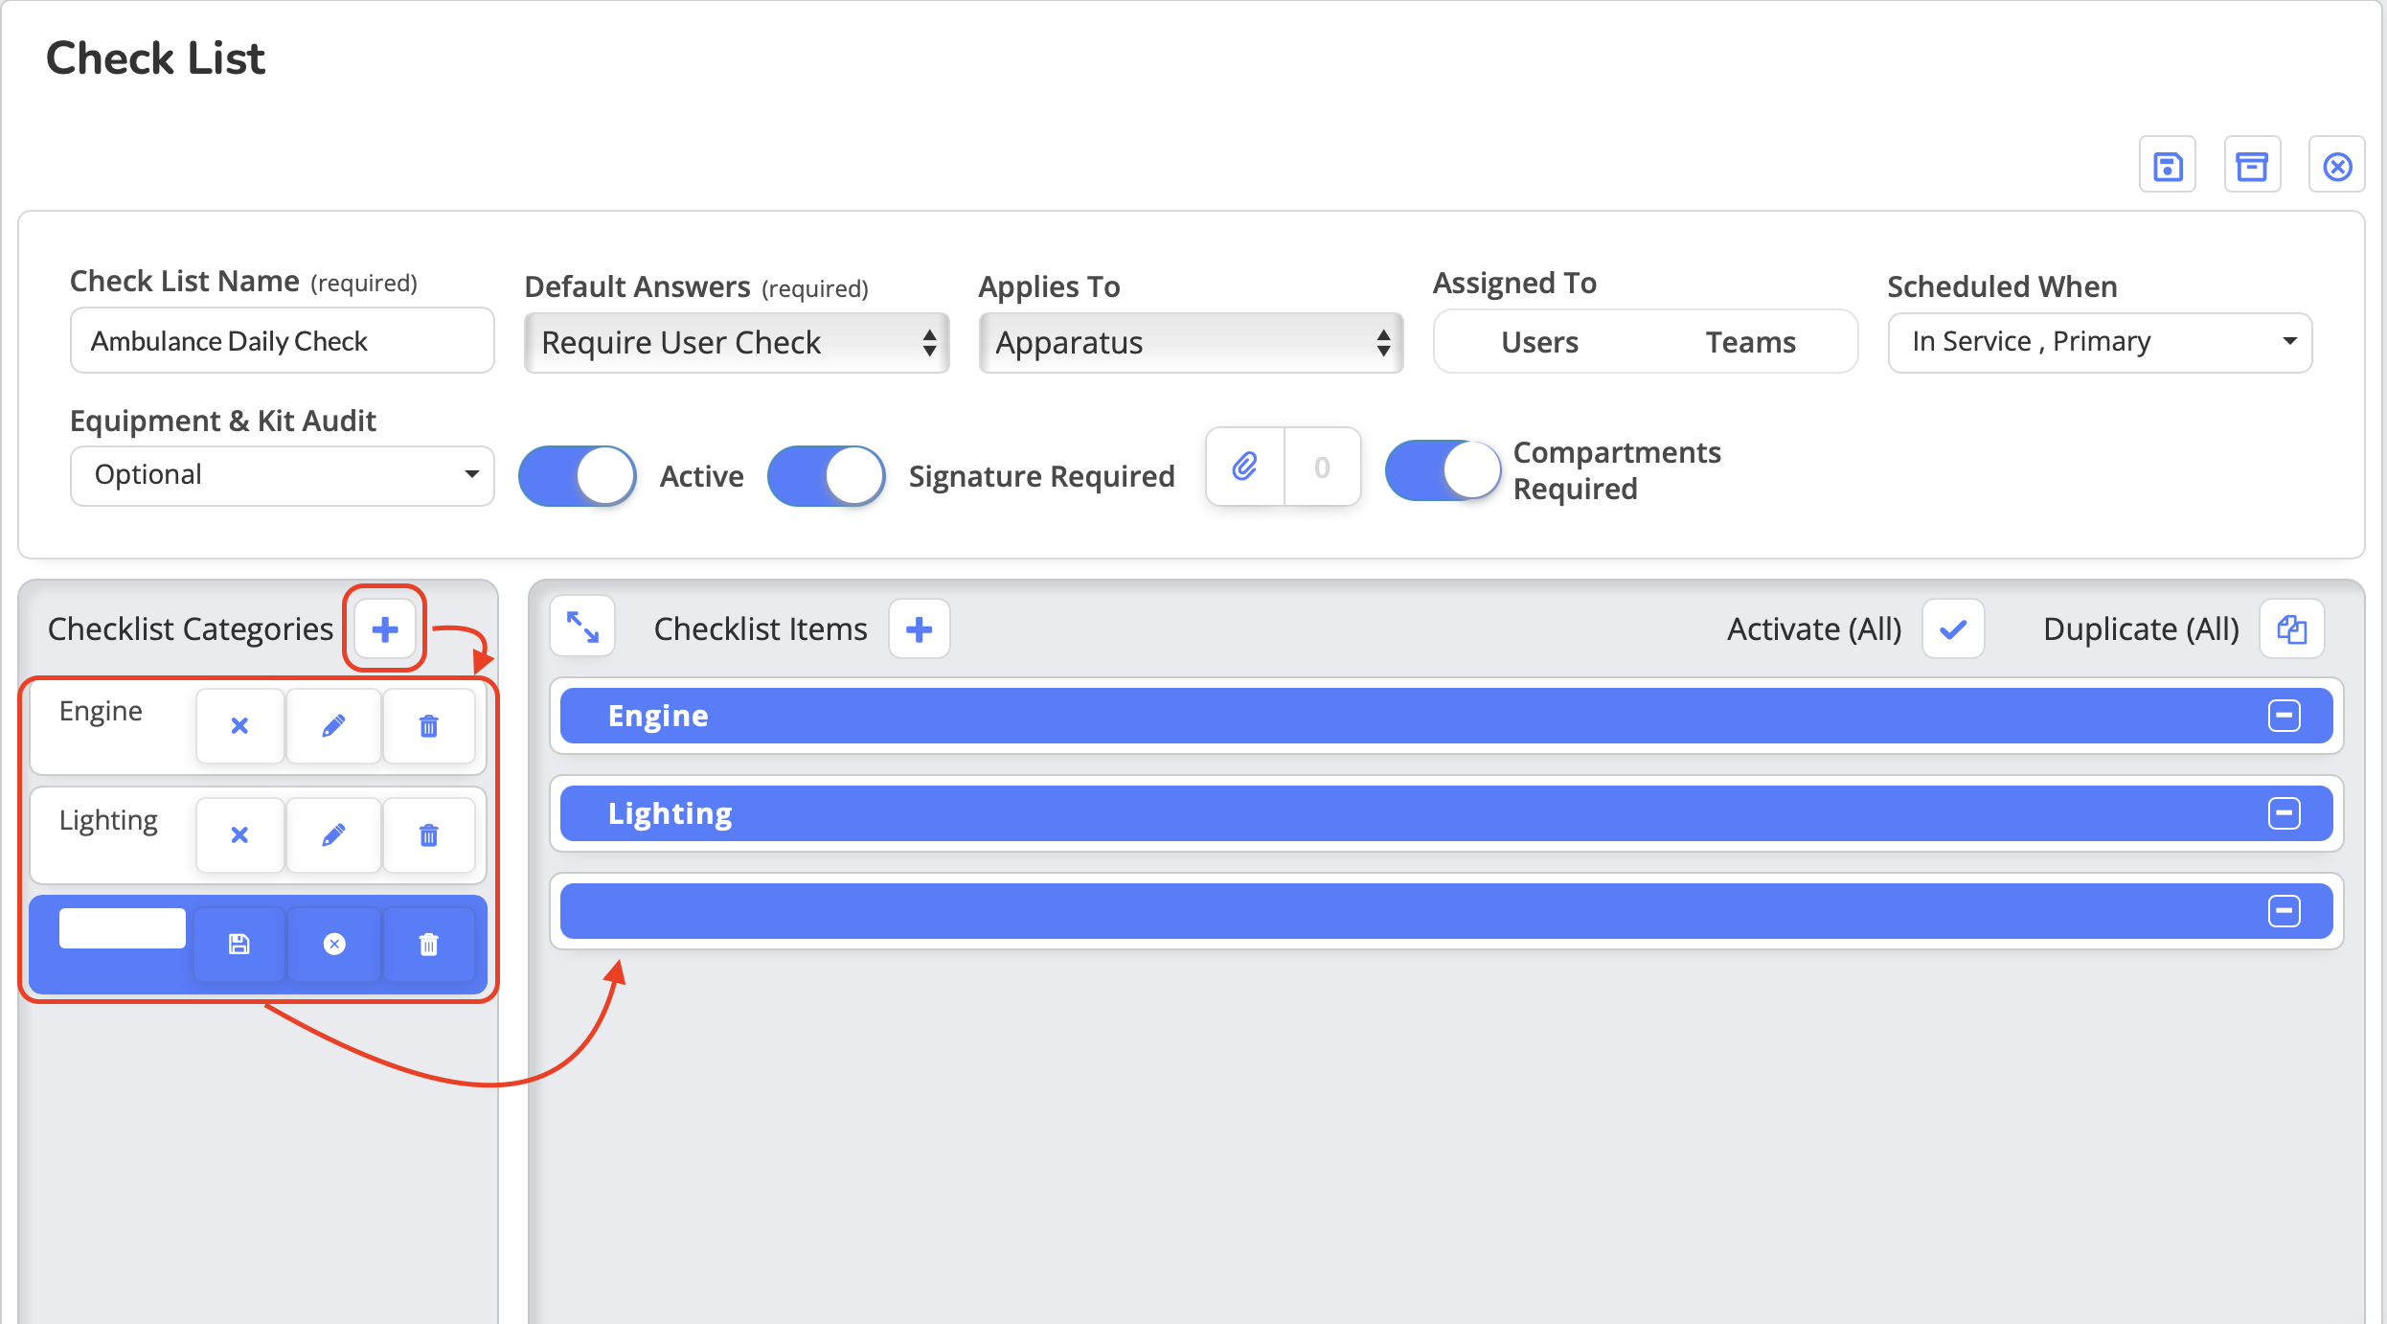Toggle the Active switch
The height and width of the screenshot is (1324, 2387).
click(578, 475)
